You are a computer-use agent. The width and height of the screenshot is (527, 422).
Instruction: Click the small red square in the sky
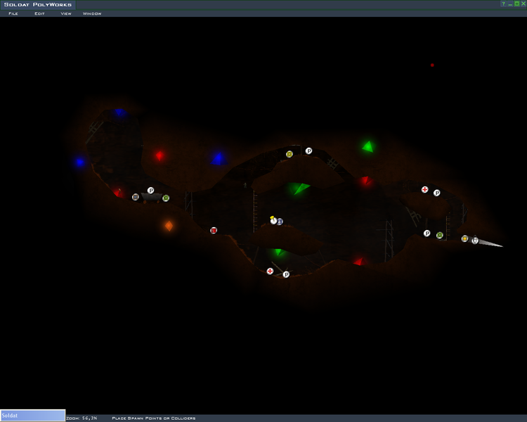[432, 65]
